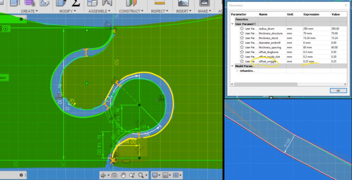Collapse the User Parameters group

[232, 24]
